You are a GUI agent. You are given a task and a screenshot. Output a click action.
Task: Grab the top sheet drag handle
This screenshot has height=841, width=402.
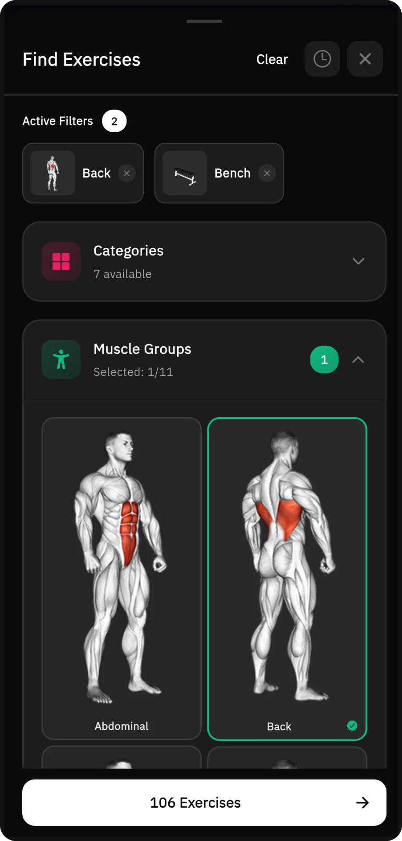[204, 21]
